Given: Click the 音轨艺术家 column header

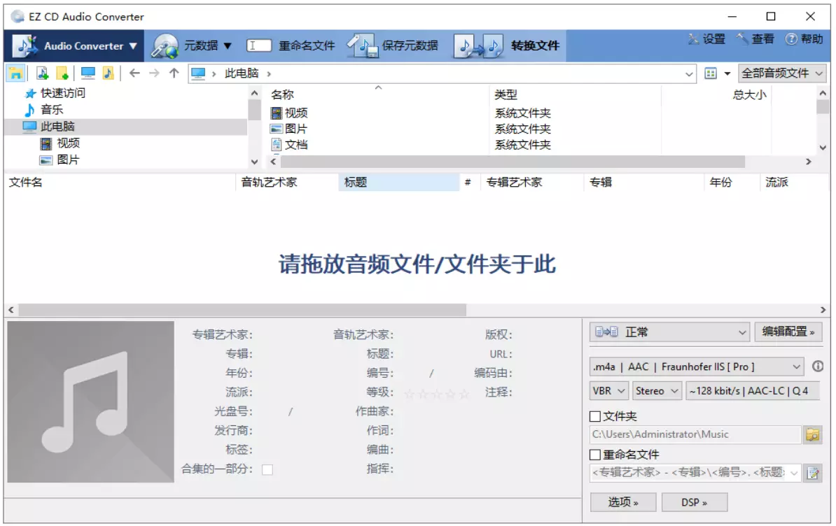Looking at the screenshot, I should [x=287, y=182].
